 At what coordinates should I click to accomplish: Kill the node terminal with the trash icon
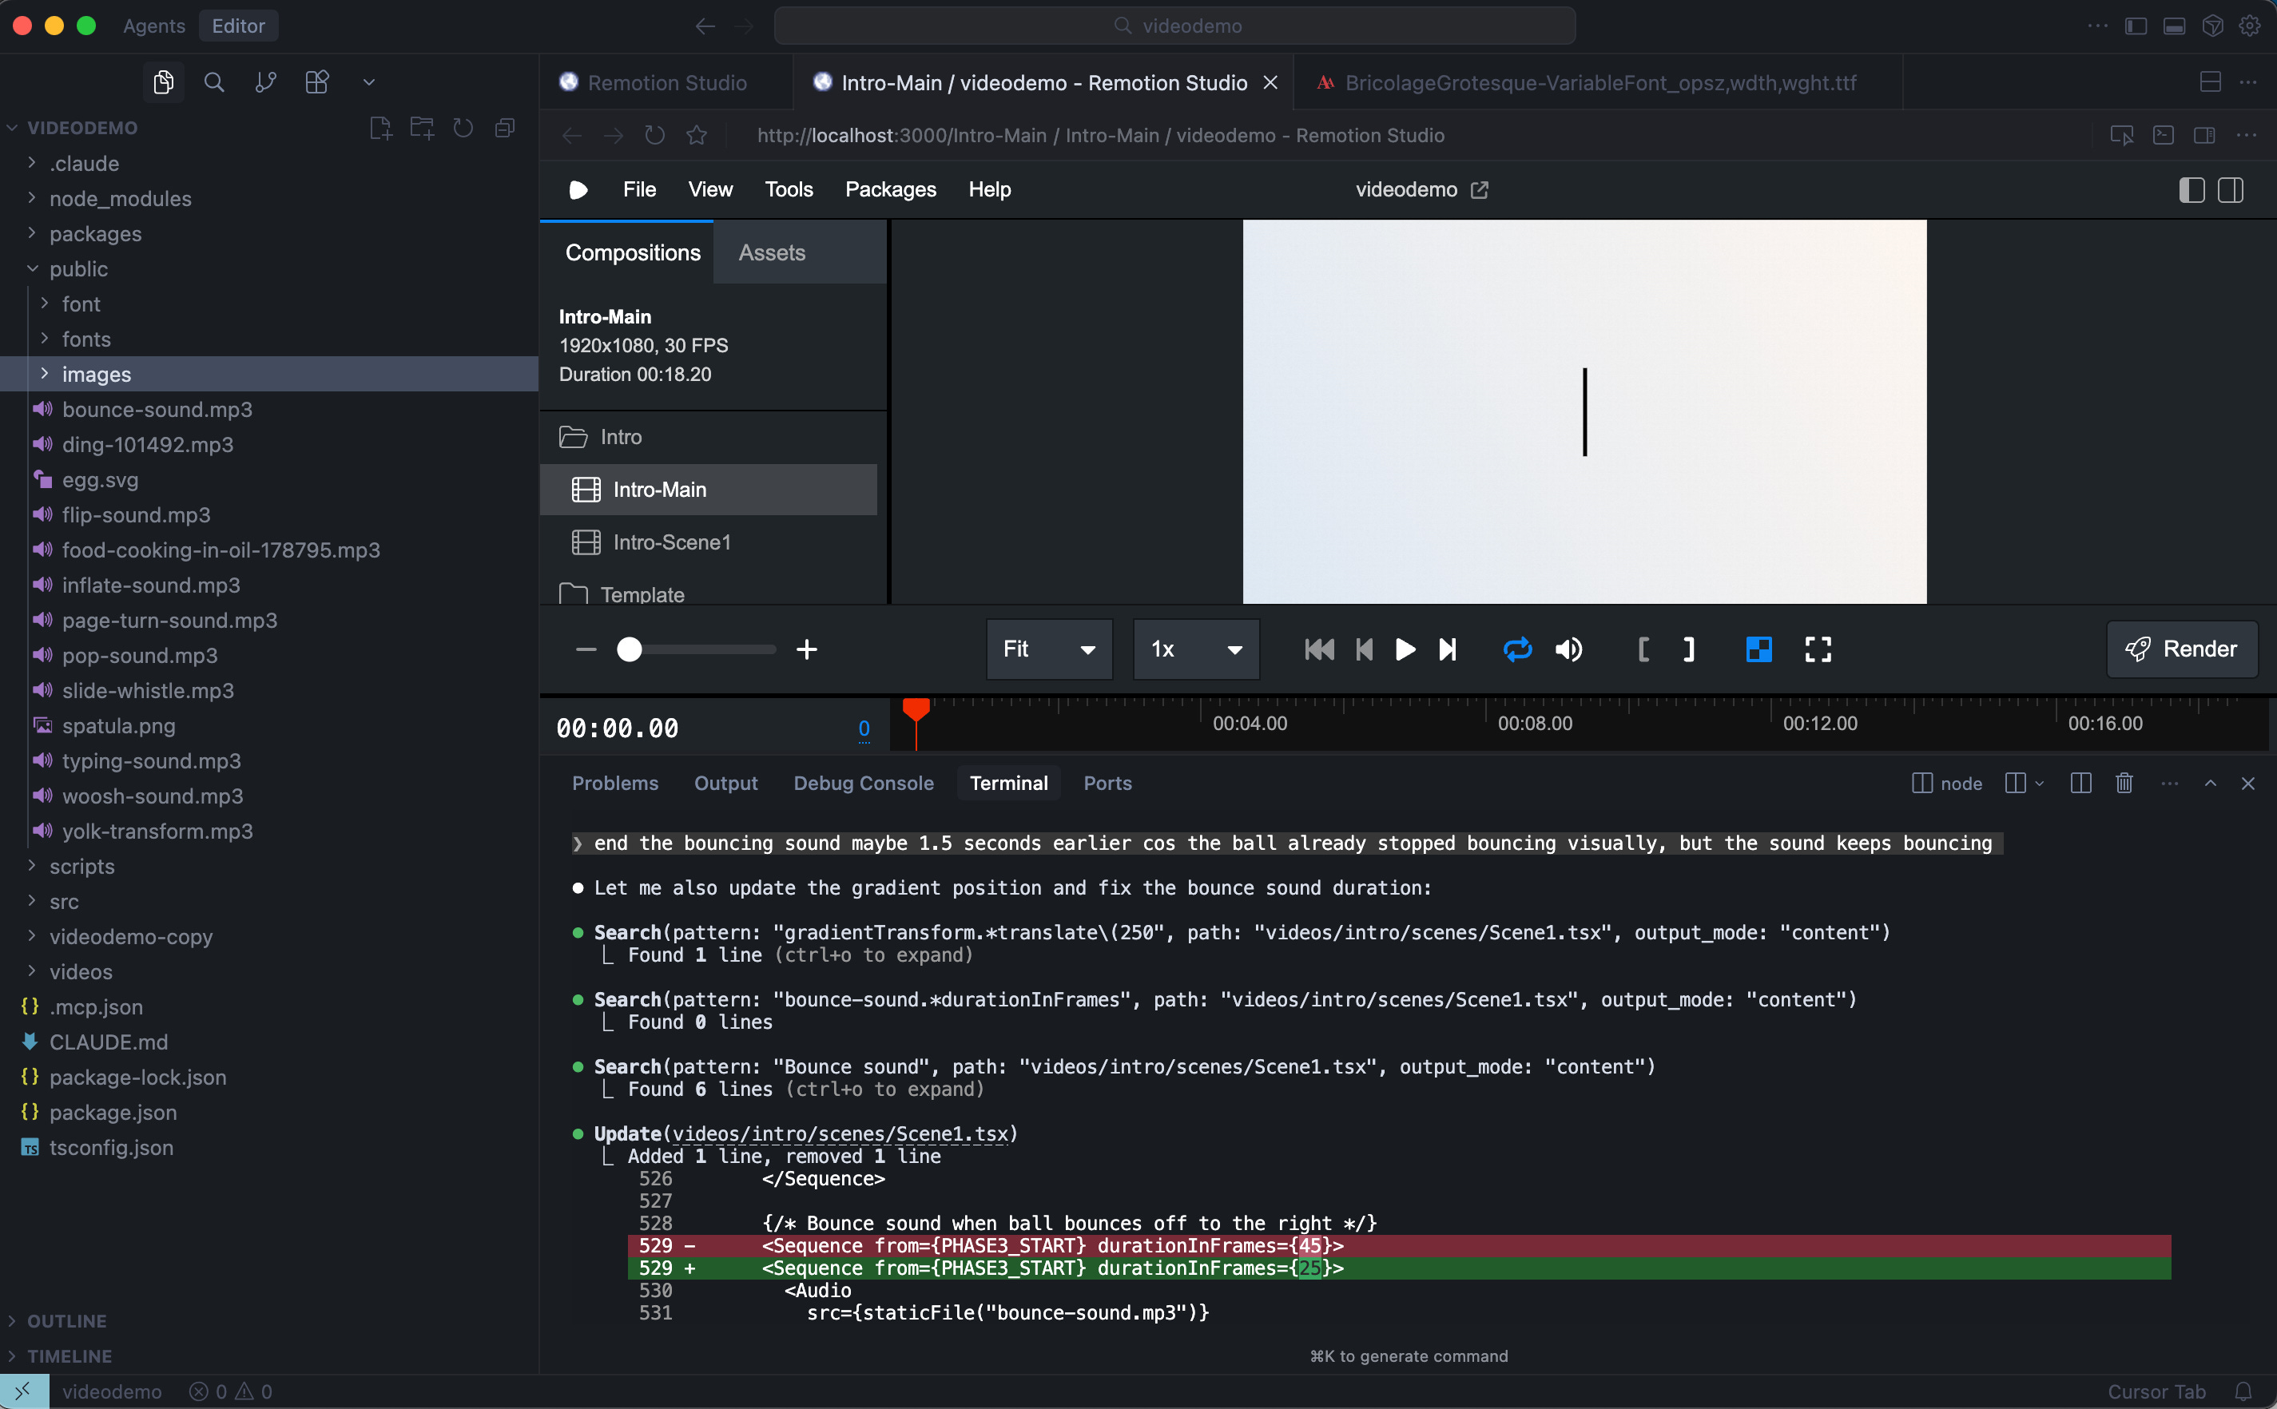[x=2124, y=783]
